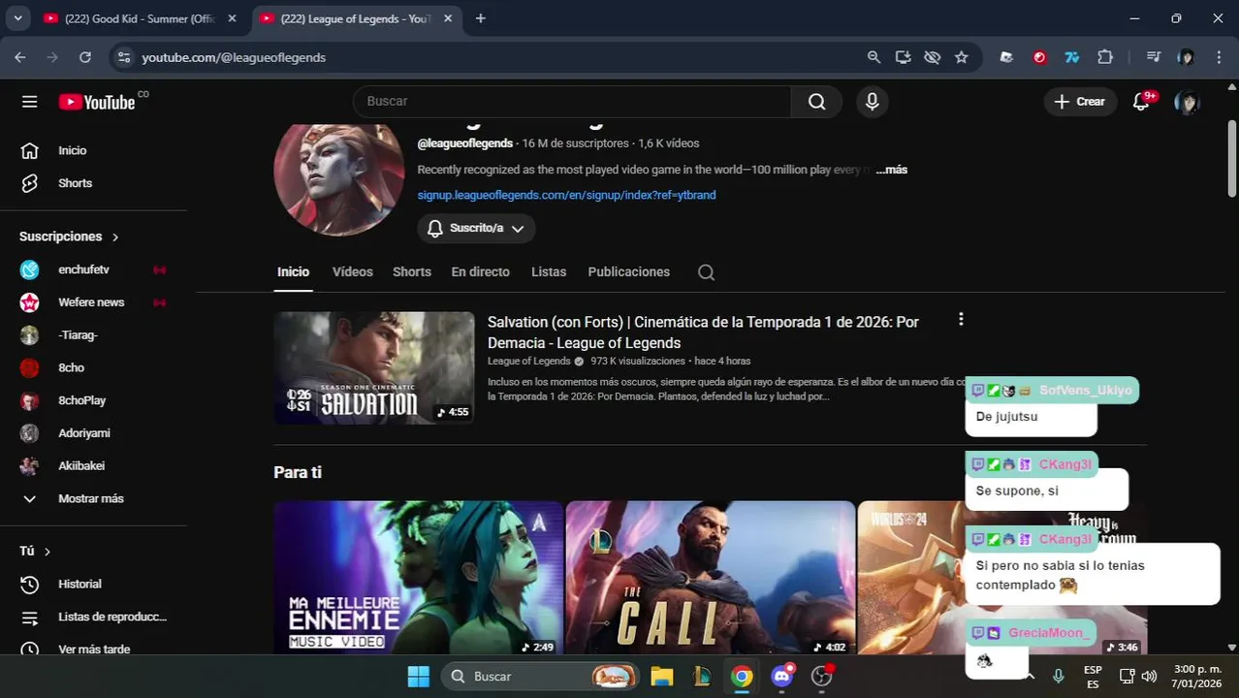Image resolution: width=1239 pixels, height=698 pixels.
Task: Open the Windows Start menu
Action: [x=418, y=676]
